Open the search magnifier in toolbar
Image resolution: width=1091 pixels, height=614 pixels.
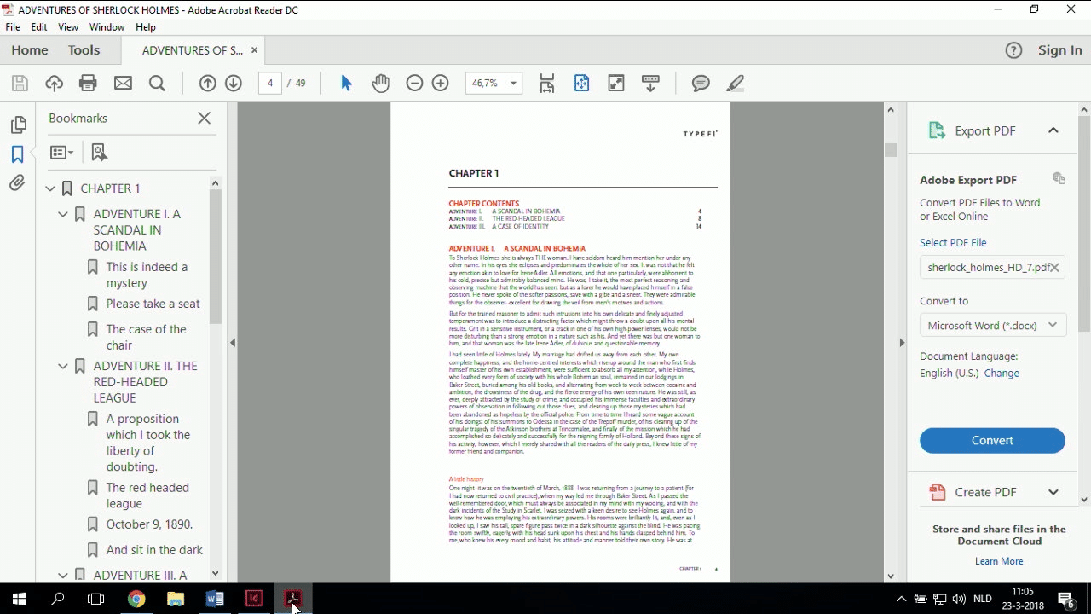click(157, 83)
